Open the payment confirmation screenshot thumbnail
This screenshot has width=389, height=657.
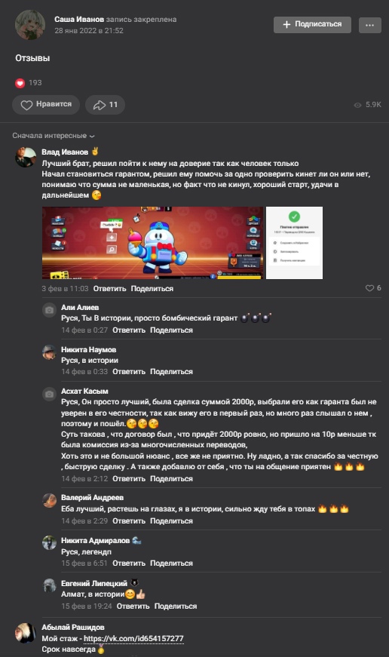coord(294,243)
